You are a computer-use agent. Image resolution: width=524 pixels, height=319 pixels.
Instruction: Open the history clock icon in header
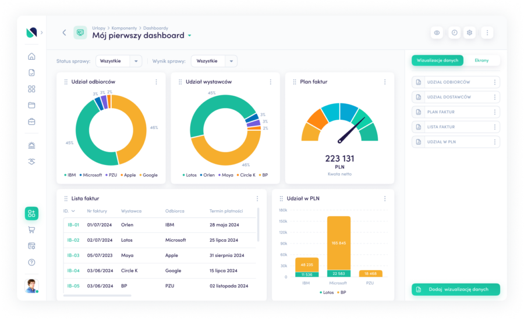[x=454, y=33]
